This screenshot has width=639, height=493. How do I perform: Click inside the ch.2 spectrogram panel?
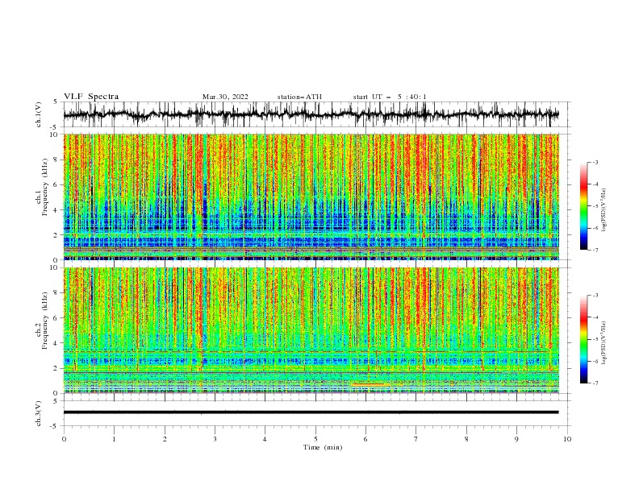[x=311, y=330]
